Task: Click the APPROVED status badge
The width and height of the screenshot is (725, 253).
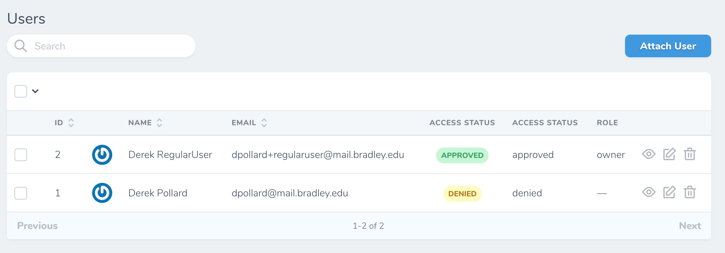Action: 462,155
